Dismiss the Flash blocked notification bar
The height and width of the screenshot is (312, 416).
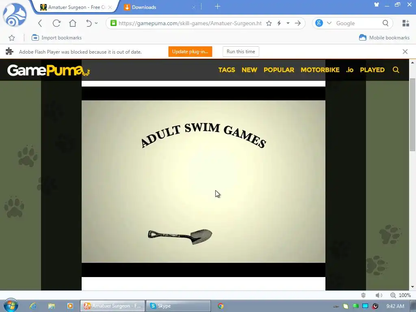(x=405, y=52)
